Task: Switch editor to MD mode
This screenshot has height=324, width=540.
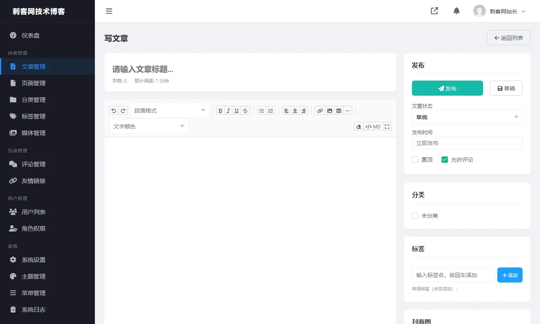Action: 373,126
